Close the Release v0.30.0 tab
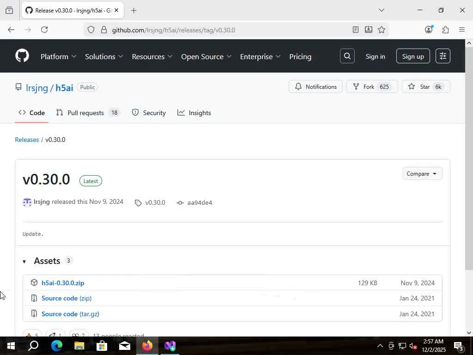 pos(116,10)
